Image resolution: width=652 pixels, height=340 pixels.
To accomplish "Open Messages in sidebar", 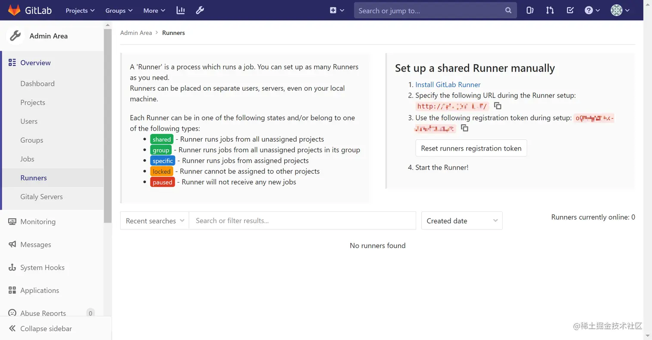I will pyautogui.click(x=36, y=245).
